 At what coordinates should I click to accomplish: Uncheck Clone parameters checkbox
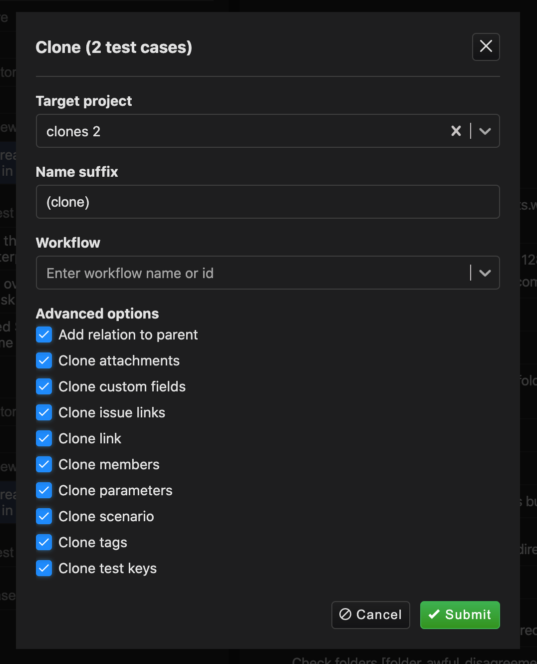pyautogui.click(x=44, y=490)
